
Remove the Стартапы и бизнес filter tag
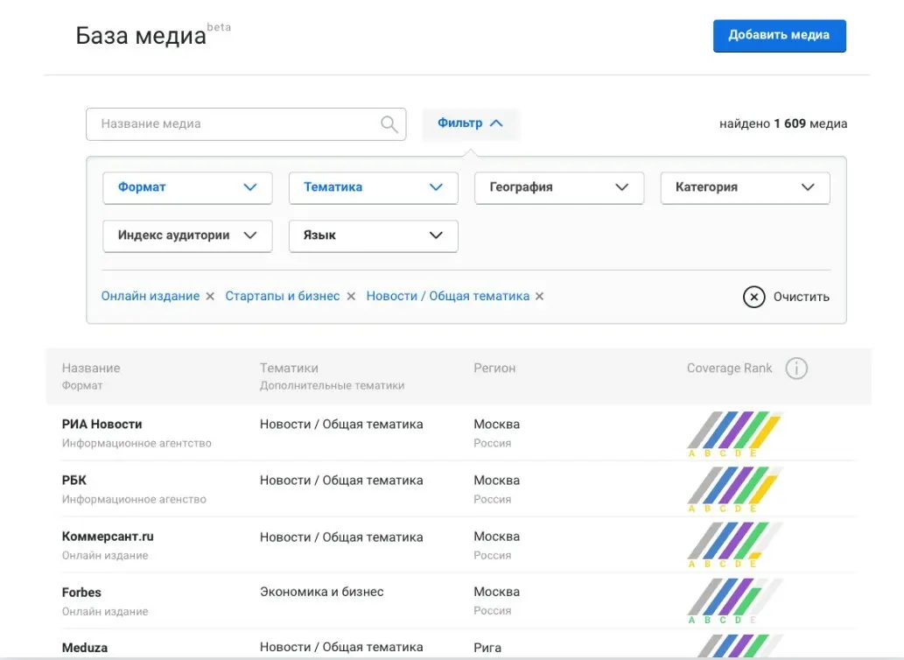pos(351,296)
